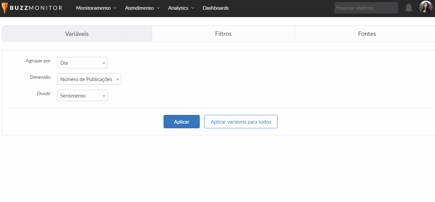Open the Atendimento menu
435x202 pixels.
[139, 8]
